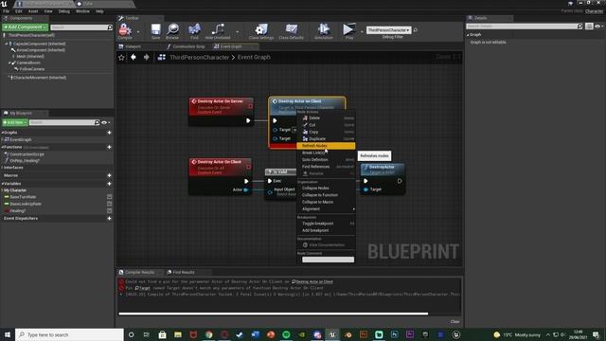Viewport: 606px width, 341px height.
Task: Click the Windows Start button
Action: click(8, 334)
